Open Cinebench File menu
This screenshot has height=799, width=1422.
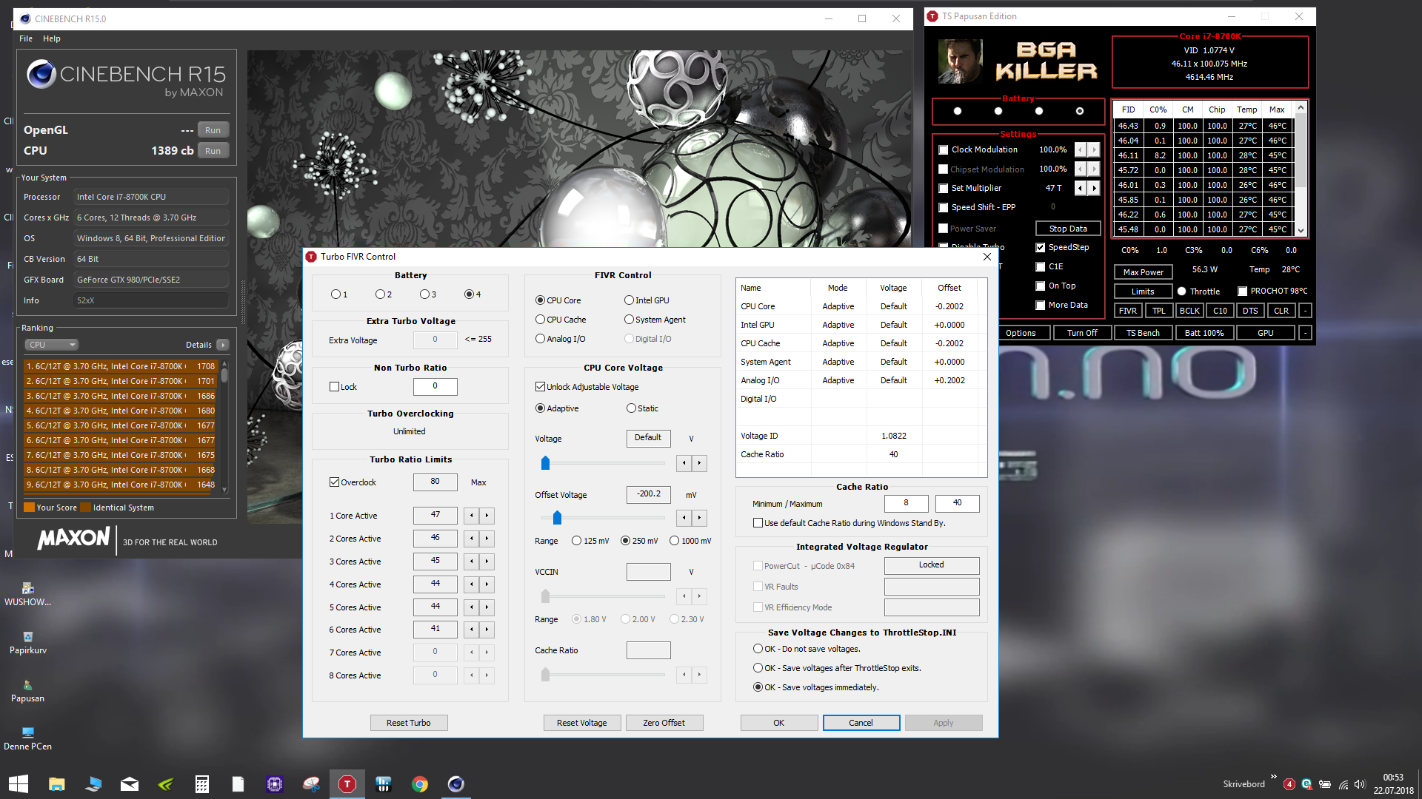pos(26,38)
